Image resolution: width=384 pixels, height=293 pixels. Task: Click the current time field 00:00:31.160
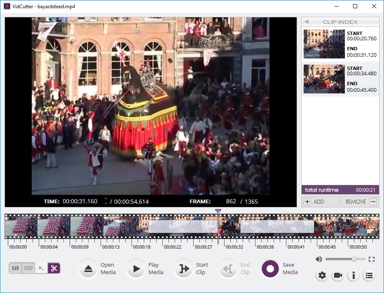point(80,201)
